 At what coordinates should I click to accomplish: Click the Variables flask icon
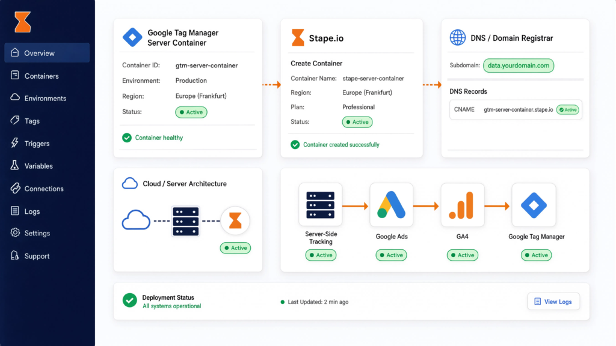point(15,165)
